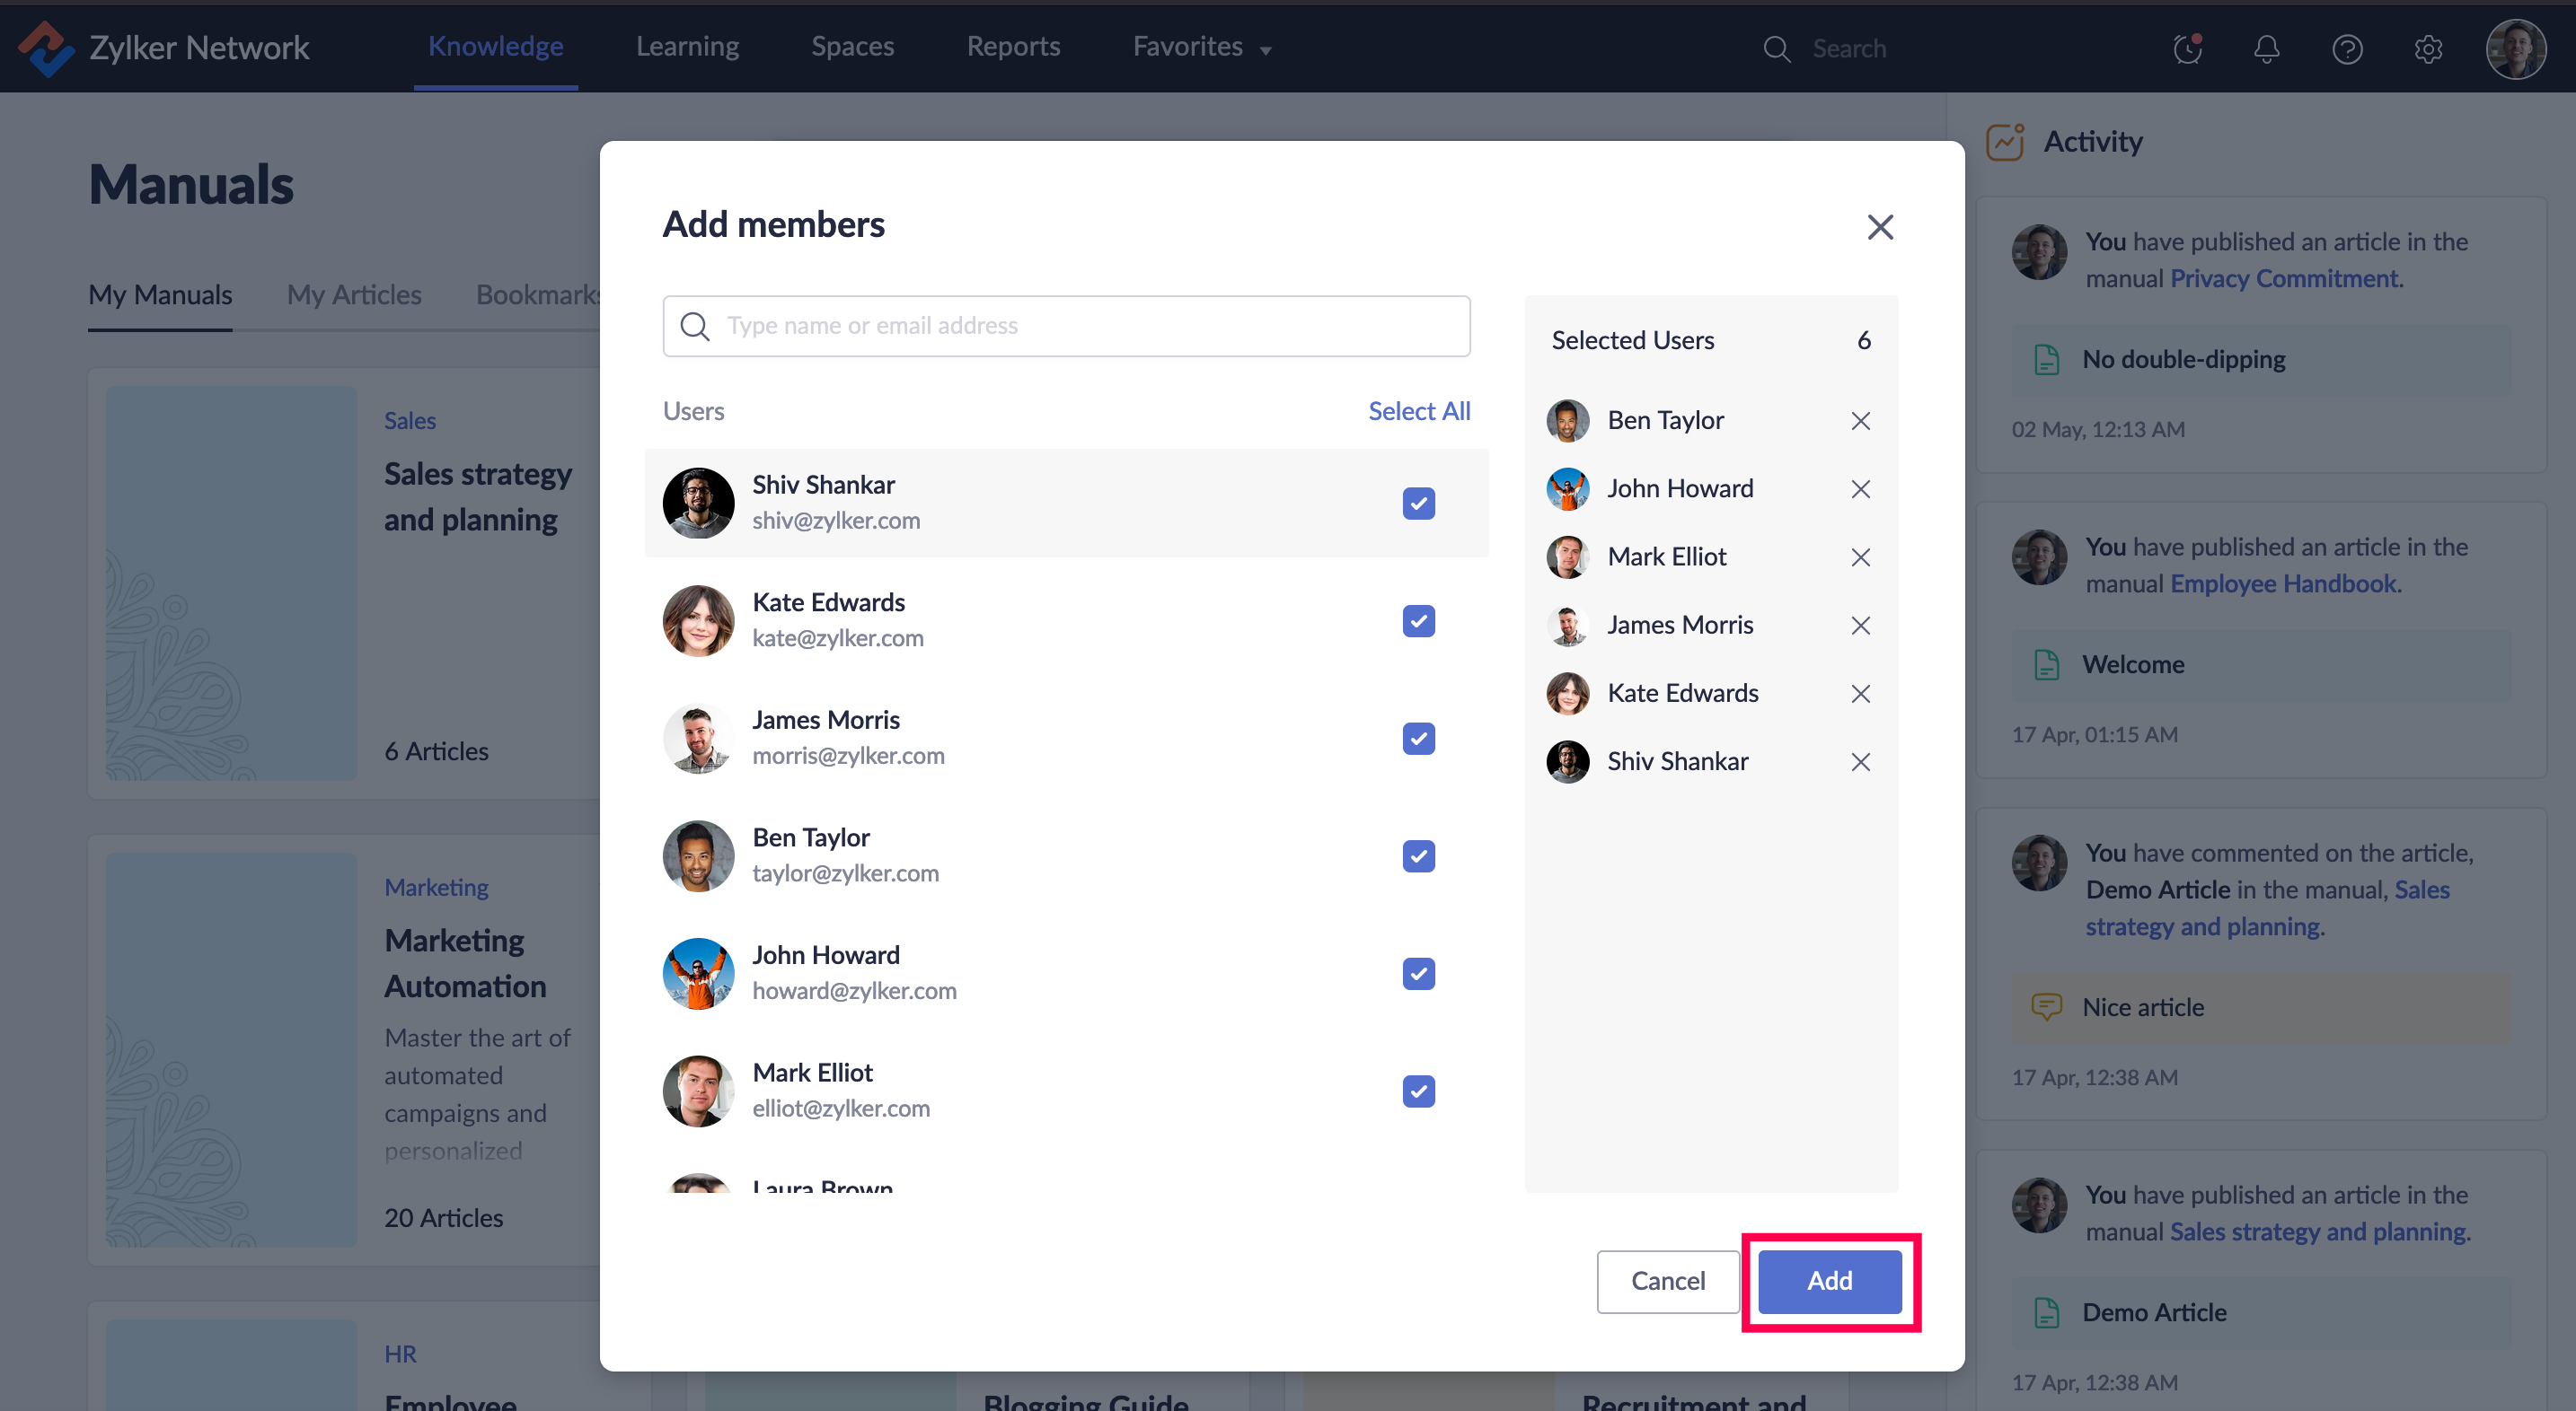This screenshot has width=2576, height=1411.
Task: Open the recent activity clock icon
Action: tap(2187, 48)
